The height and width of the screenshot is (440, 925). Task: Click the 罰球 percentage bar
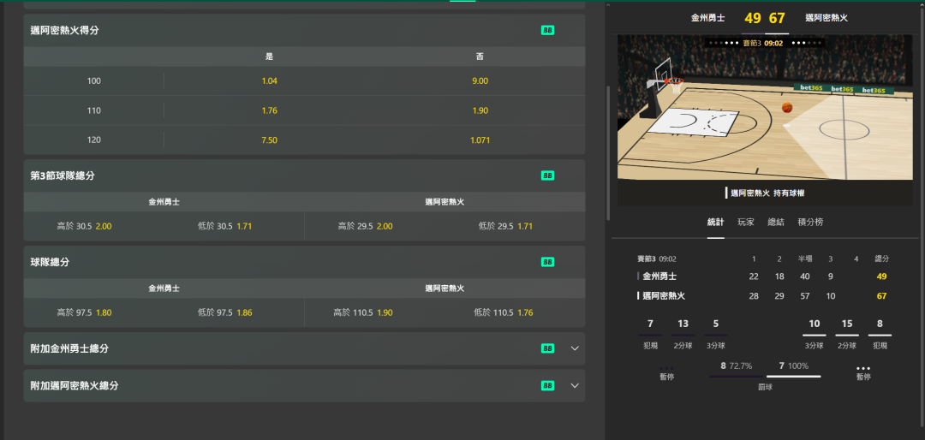[765, 376]
